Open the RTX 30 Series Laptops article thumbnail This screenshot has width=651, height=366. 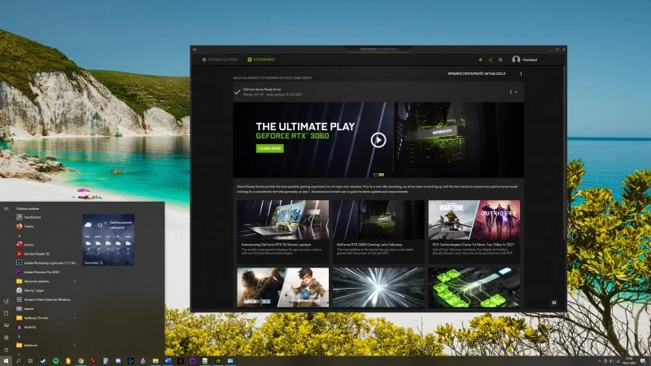click(282, 220)
